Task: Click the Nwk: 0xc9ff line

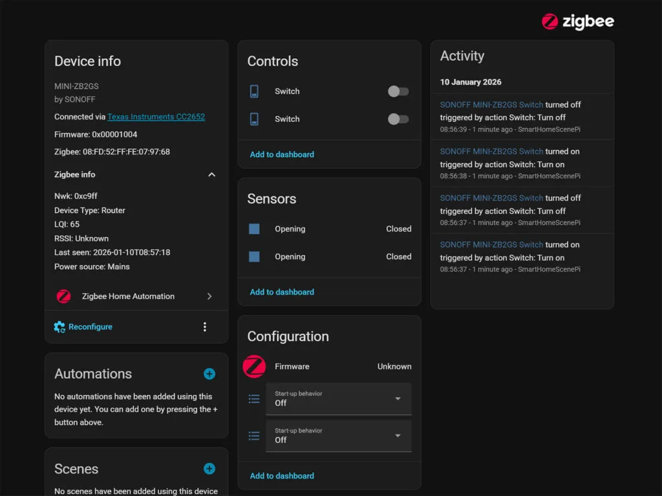Action: click(76, 196)
